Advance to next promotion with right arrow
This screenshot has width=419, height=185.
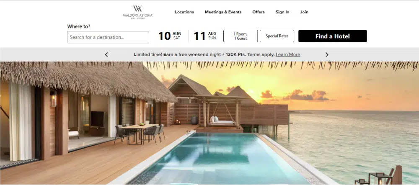point(327,54)
